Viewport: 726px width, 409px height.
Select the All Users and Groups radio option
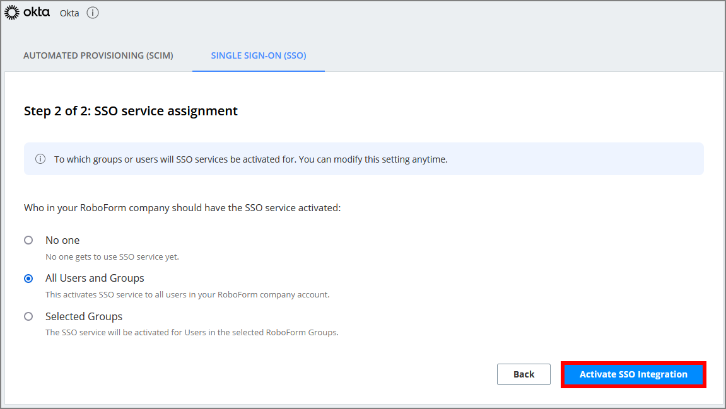pyautogui.click(x=28, y=279)
